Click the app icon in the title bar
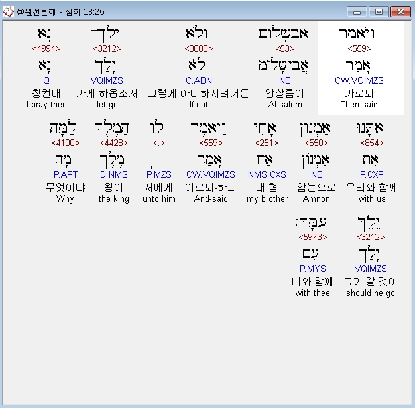Image resolution: width=415 pixels, height=408 pixels. point(8,11)
